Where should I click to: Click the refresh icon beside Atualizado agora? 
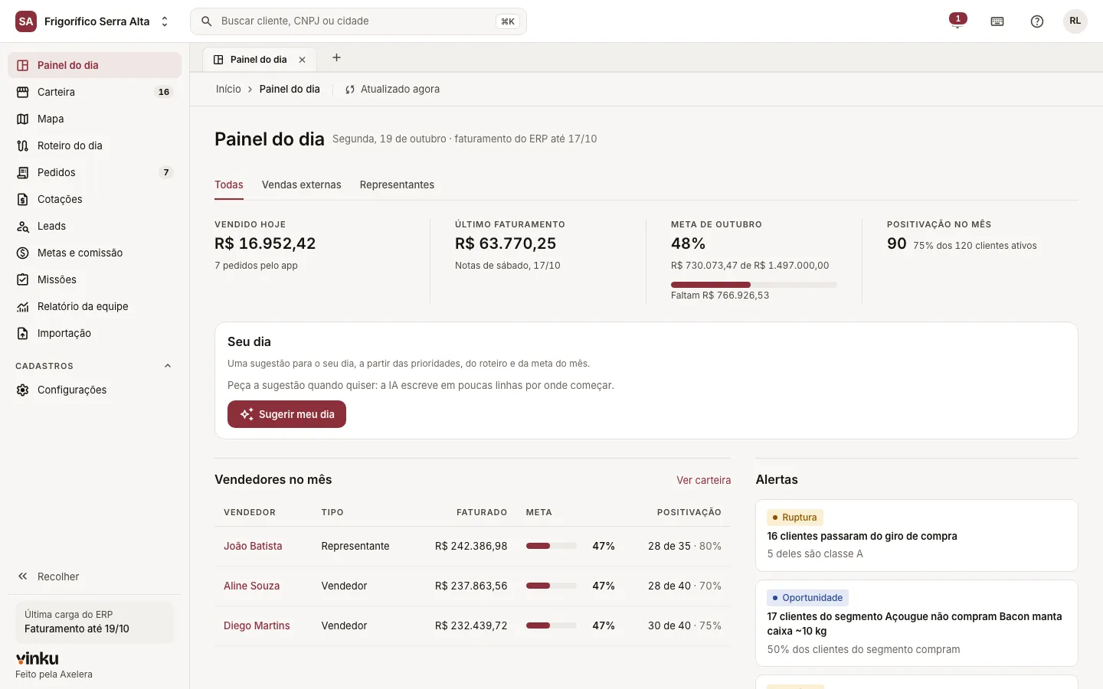350,90
